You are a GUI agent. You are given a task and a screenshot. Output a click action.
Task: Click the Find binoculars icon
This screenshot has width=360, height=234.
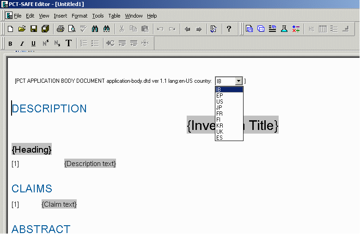95,29
